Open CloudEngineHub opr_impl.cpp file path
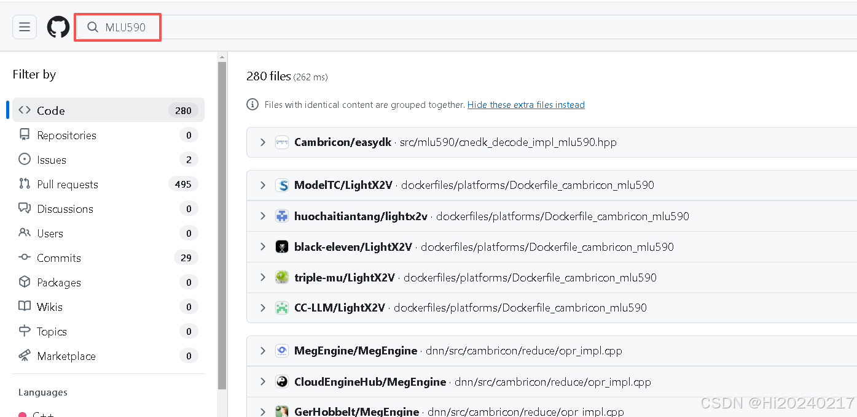 (552, 381)
